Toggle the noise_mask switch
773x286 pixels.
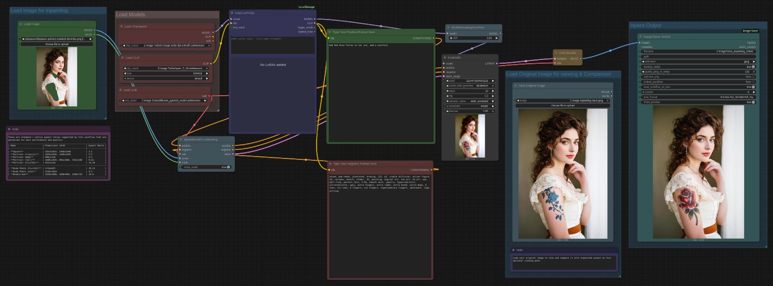coord(228,167)
